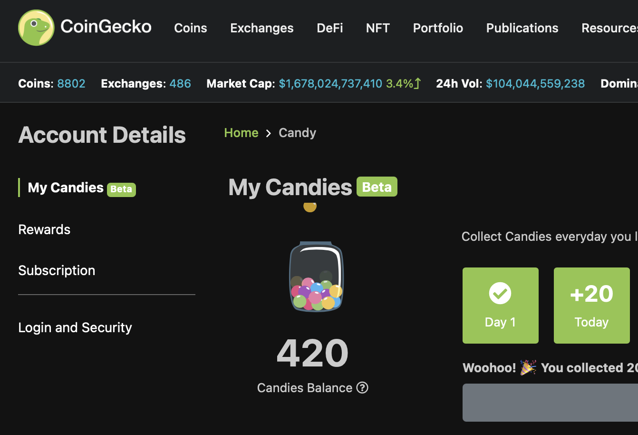Screen dimensions: 638x435
Task: Click the Candies Balance help question icon
Action: coord(362,388)
